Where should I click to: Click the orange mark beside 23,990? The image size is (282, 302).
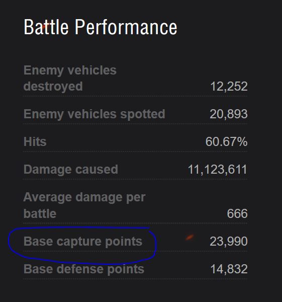click(x=190, y=237)
